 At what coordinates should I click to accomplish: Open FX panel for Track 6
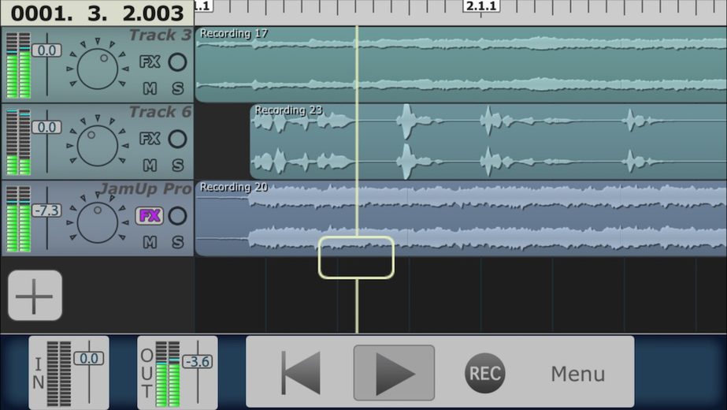pos(150,138)
